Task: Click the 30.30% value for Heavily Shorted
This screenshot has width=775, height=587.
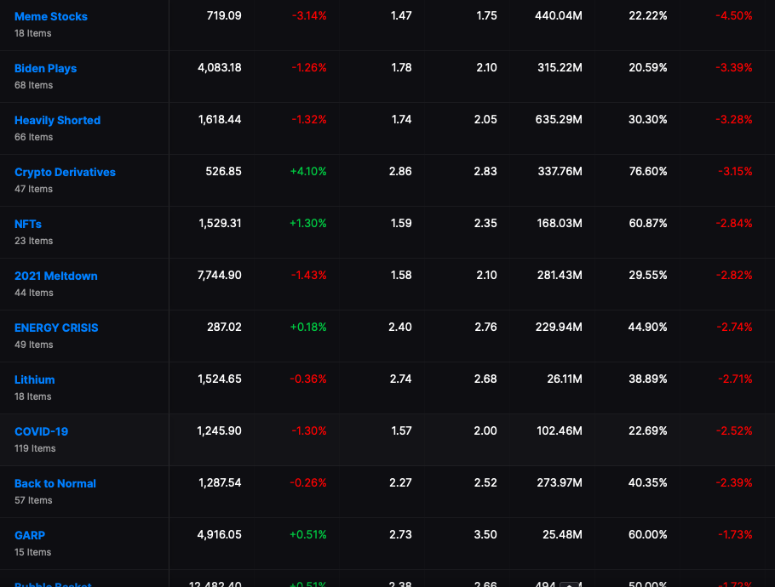Action: [647, 119]
